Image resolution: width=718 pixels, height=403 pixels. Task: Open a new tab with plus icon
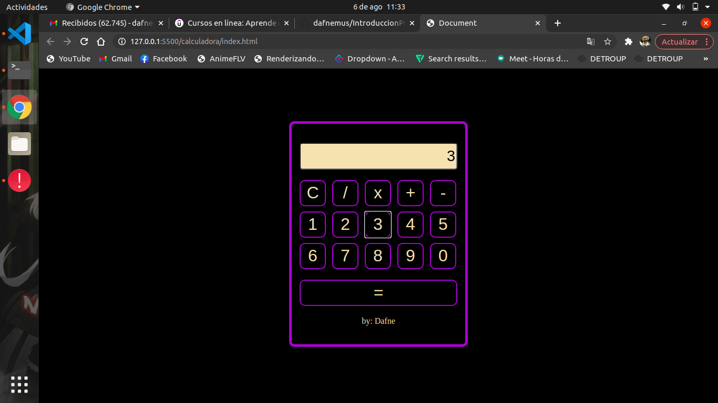(558, 23)
